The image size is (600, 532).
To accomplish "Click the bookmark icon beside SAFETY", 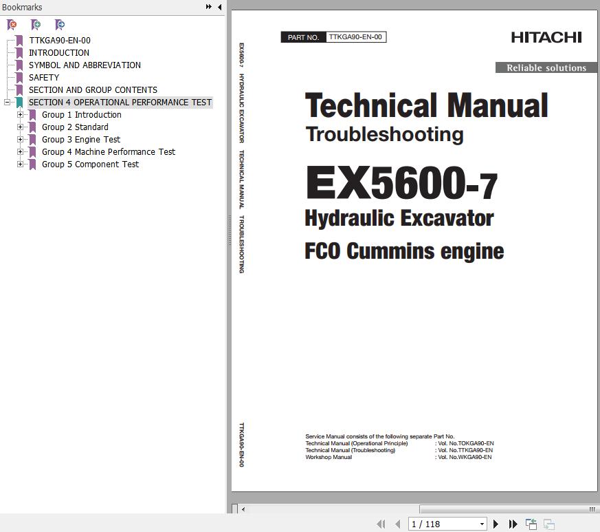I will [x=19, y=78].
